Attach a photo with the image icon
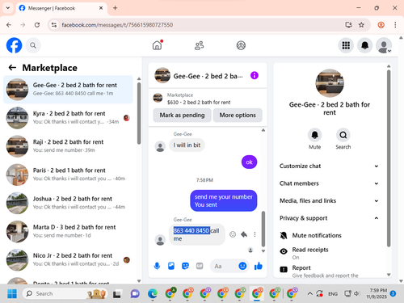The image size is (404, 303). [x=171, y=266]
